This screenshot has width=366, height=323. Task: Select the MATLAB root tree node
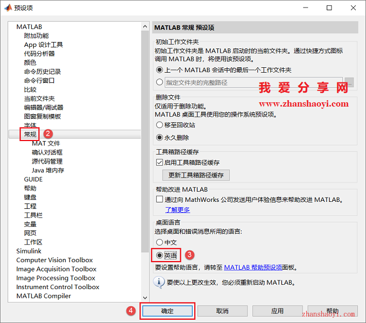click(29, 27)
